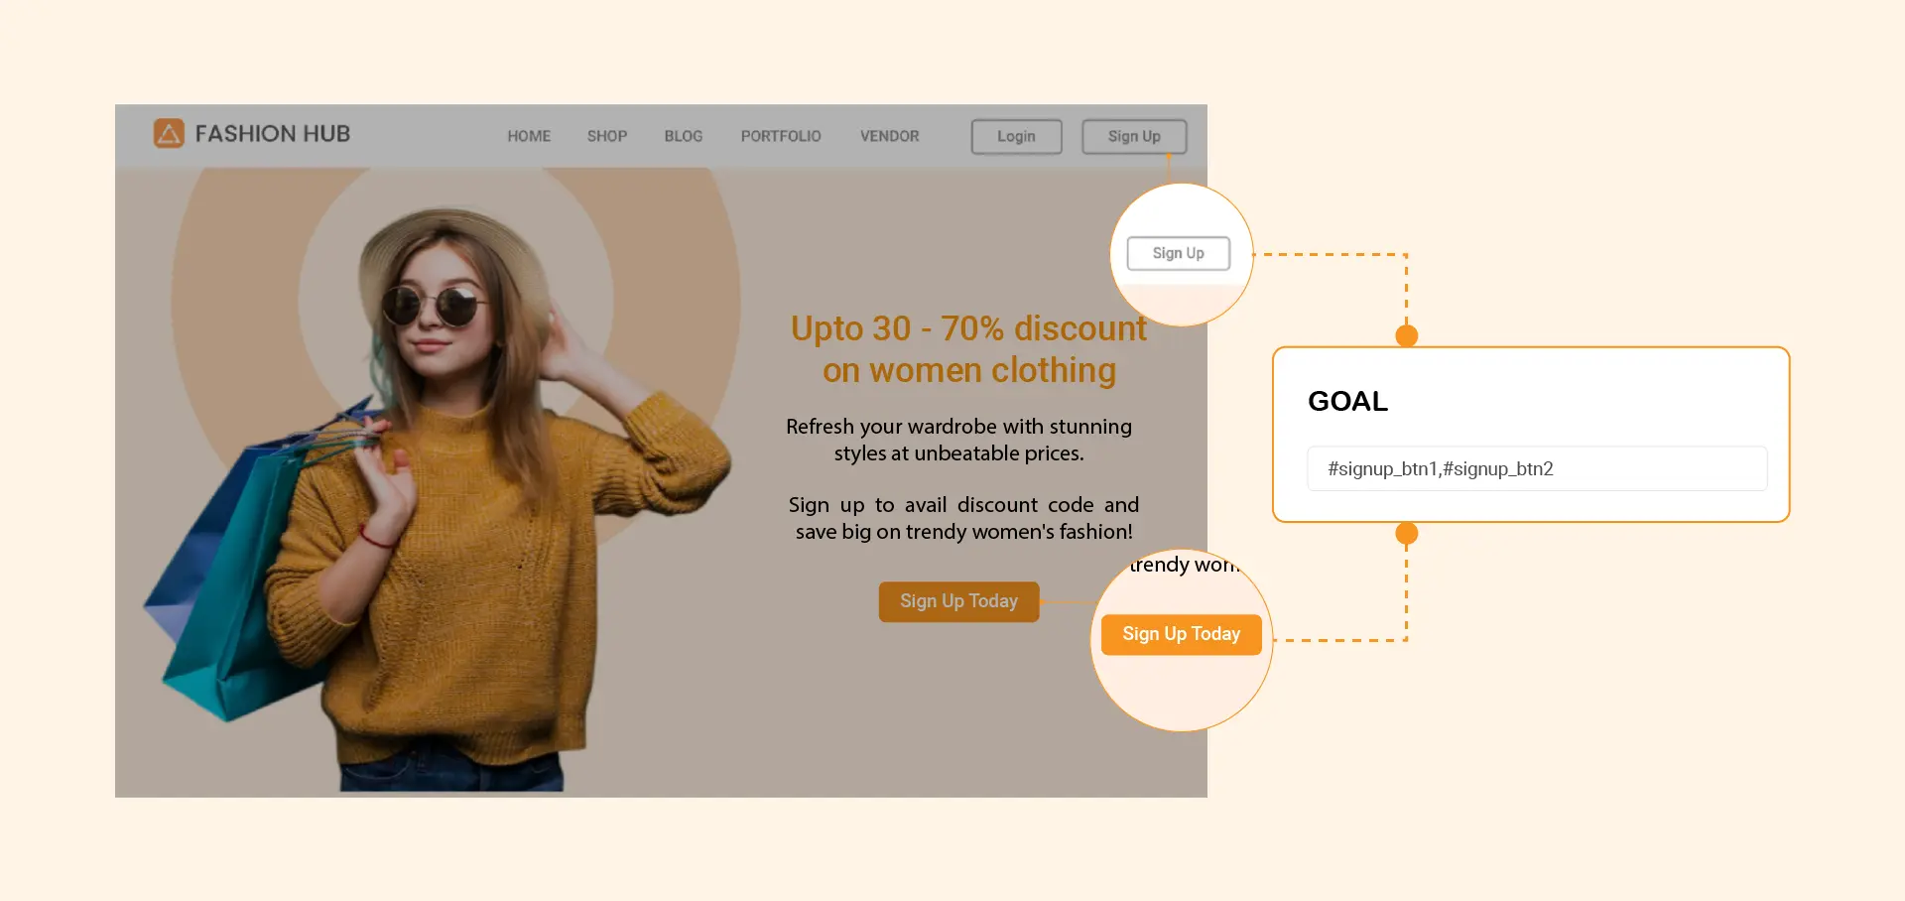Open the HOME menu item

point(529,136)
